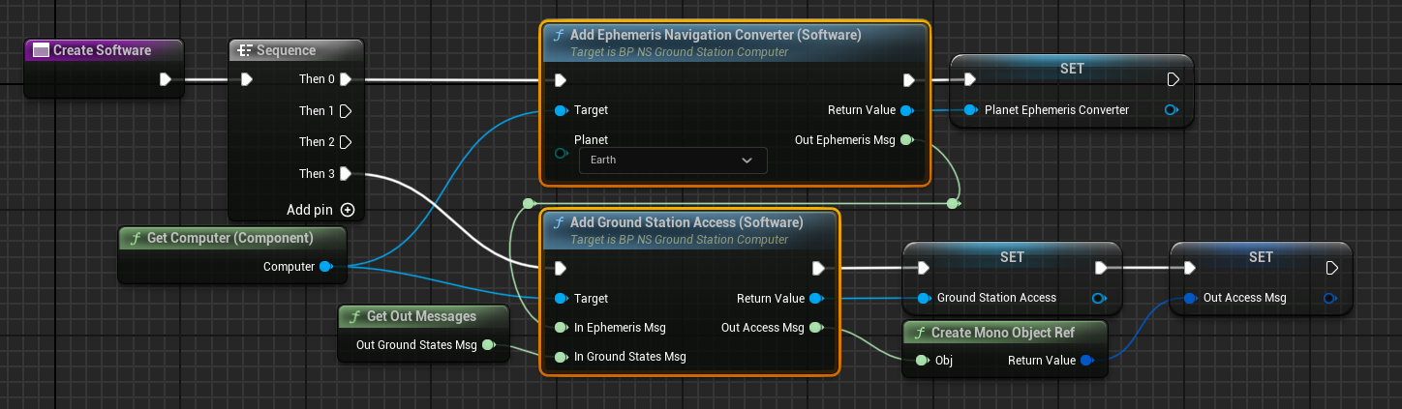Viewport: 1402px width, 409px height.
Task: Select Add Ephemeris Navigation Converter node title
Action: [x=715, y=36]
